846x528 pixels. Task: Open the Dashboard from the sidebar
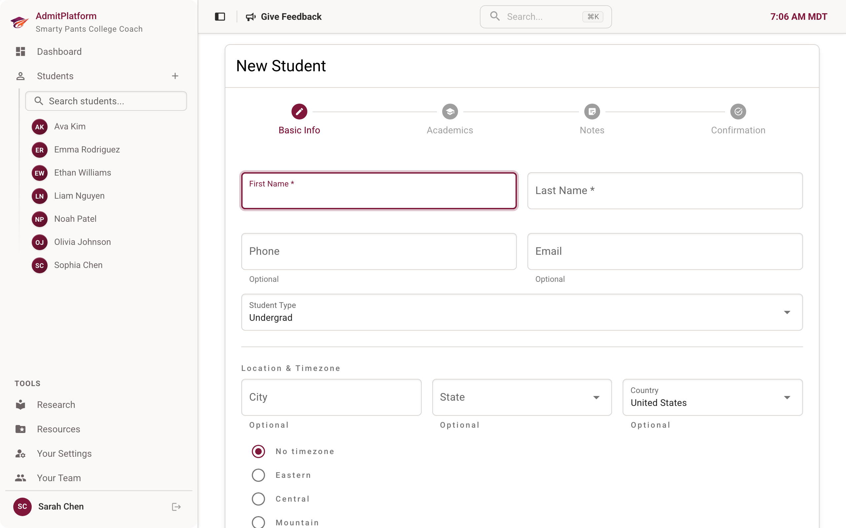coord(59,51)
